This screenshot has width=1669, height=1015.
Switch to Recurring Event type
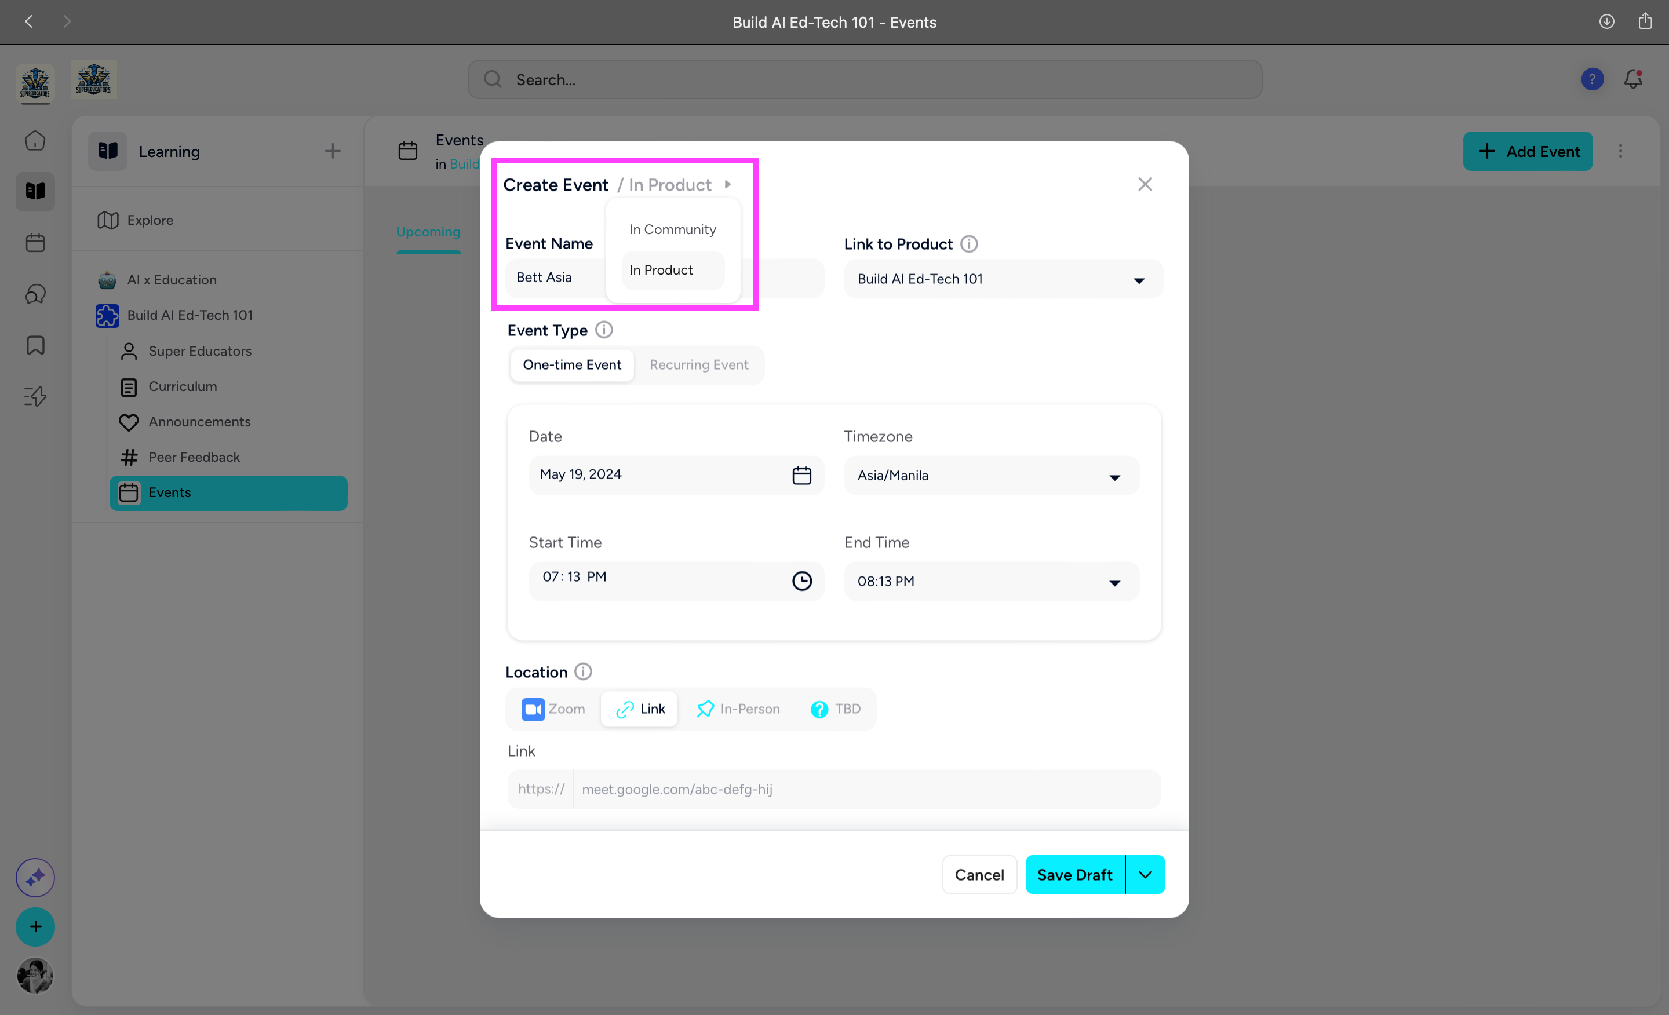(x=698, y=365)
